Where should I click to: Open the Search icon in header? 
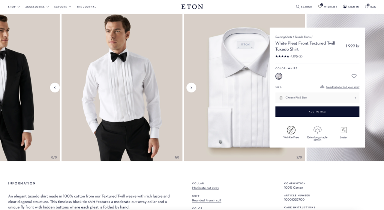click(x=297, y=7)
